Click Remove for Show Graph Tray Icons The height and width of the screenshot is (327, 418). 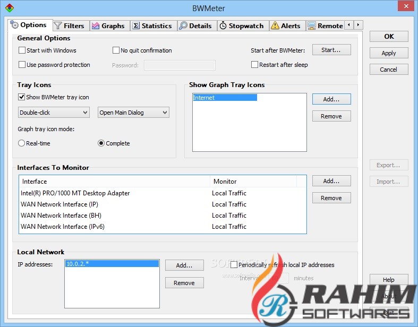coord(331,116)
